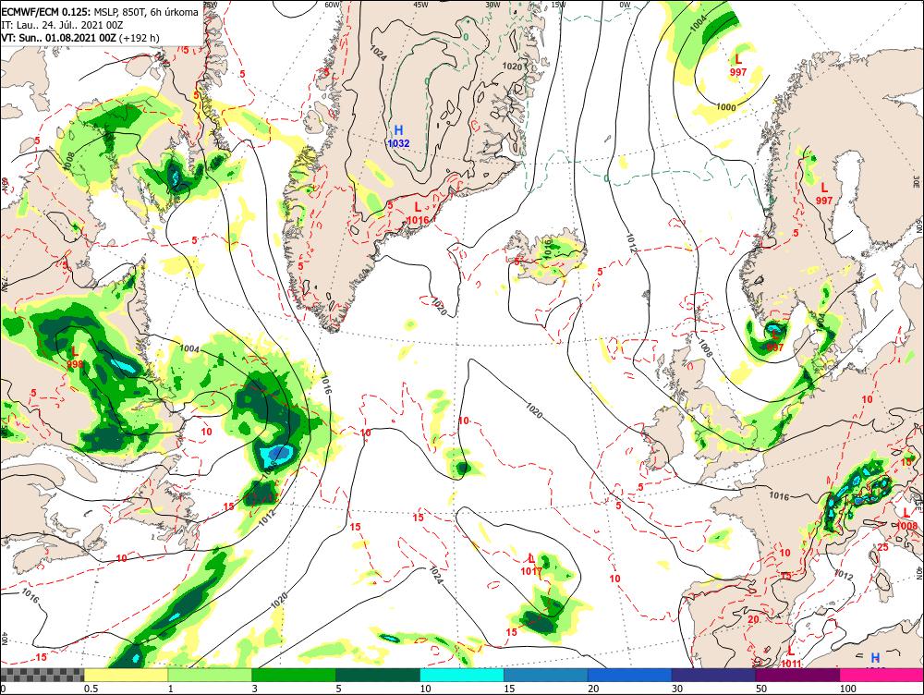This screenshot has width=924, height=695.
Task: Click the purple 50–100 mm legend swatch
Action: [x=797, y=675]
